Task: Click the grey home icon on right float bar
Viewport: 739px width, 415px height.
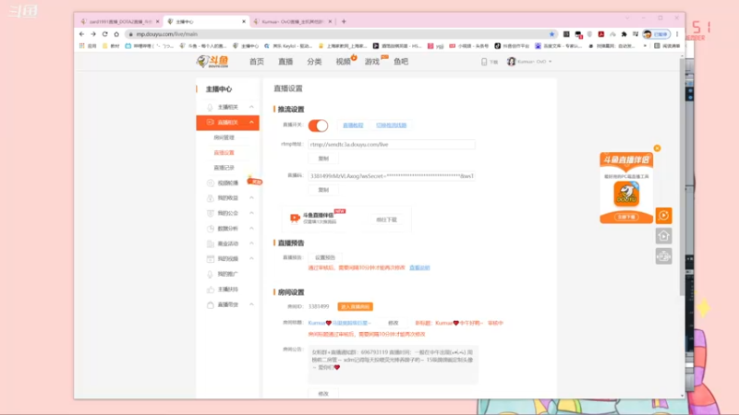Action: coord(663,236)
